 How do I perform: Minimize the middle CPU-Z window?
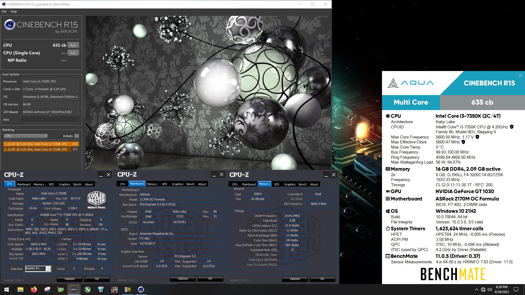tap(214, 175)
